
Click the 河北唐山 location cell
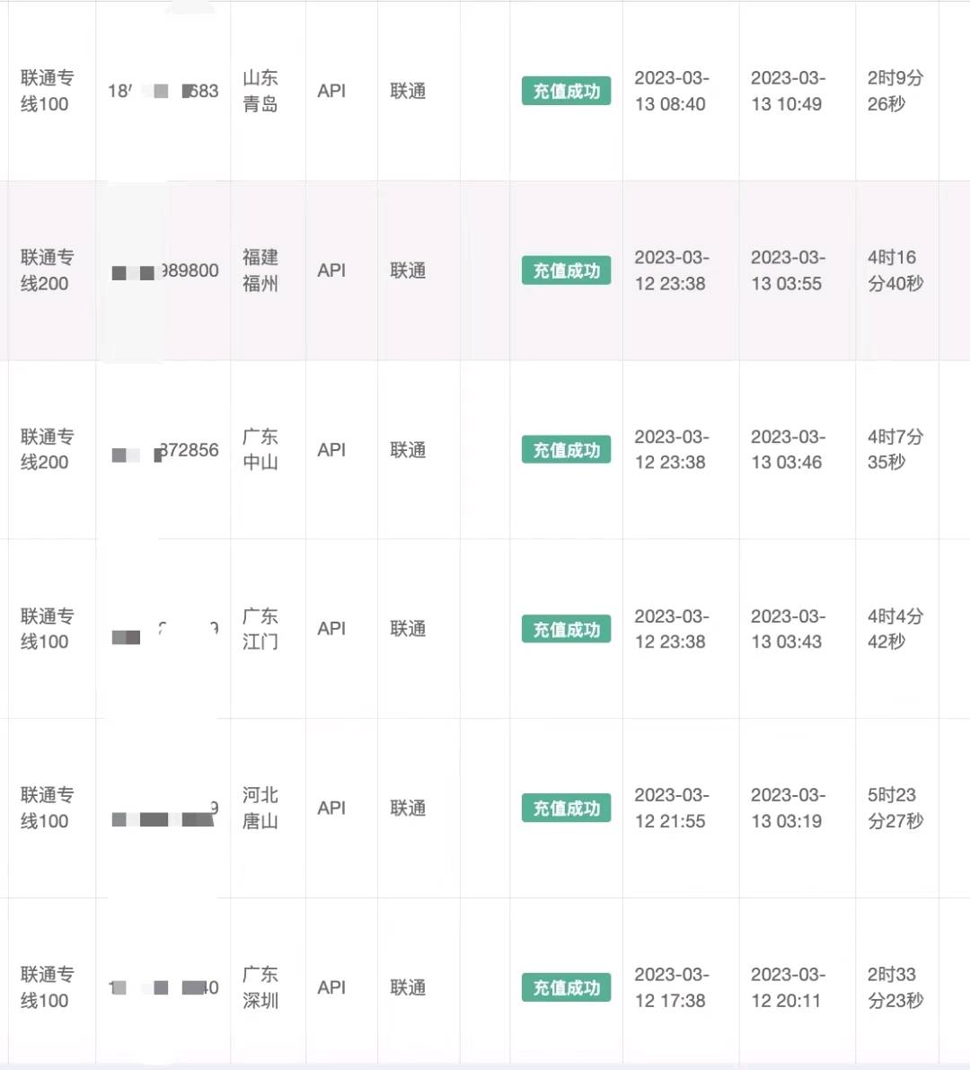click(x=260, y=808)
